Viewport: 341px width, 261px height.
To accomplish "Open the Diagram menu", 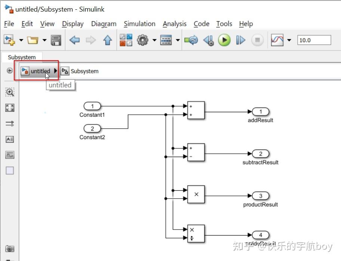I will [104, 24].
